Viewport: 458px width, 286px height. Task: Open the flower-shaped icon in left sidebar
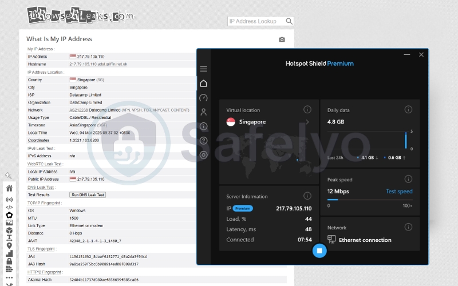[9, 215]
